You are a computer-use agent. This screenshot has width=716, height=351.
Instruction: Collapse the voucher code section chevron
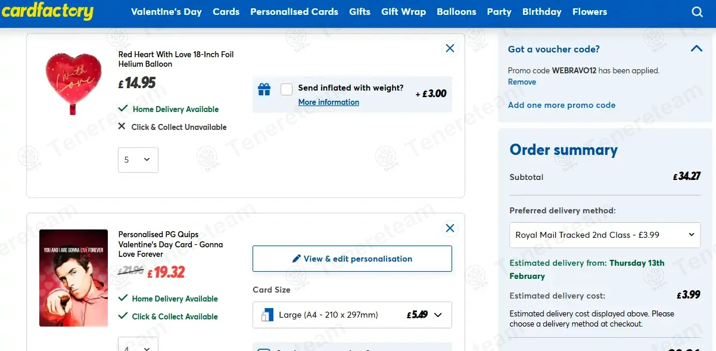pos(696,49)
